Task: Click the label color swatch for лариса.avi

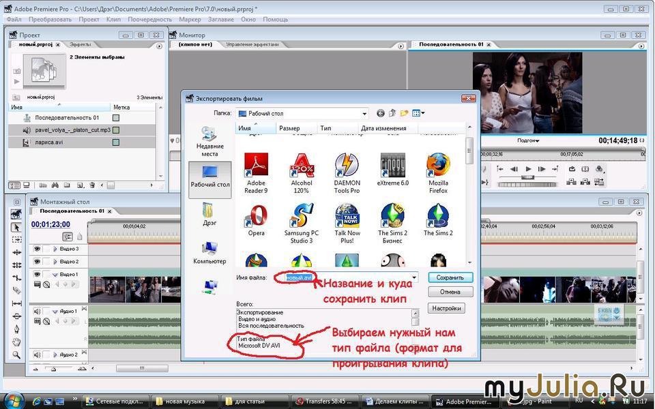Action: click(x=116, y=142)
